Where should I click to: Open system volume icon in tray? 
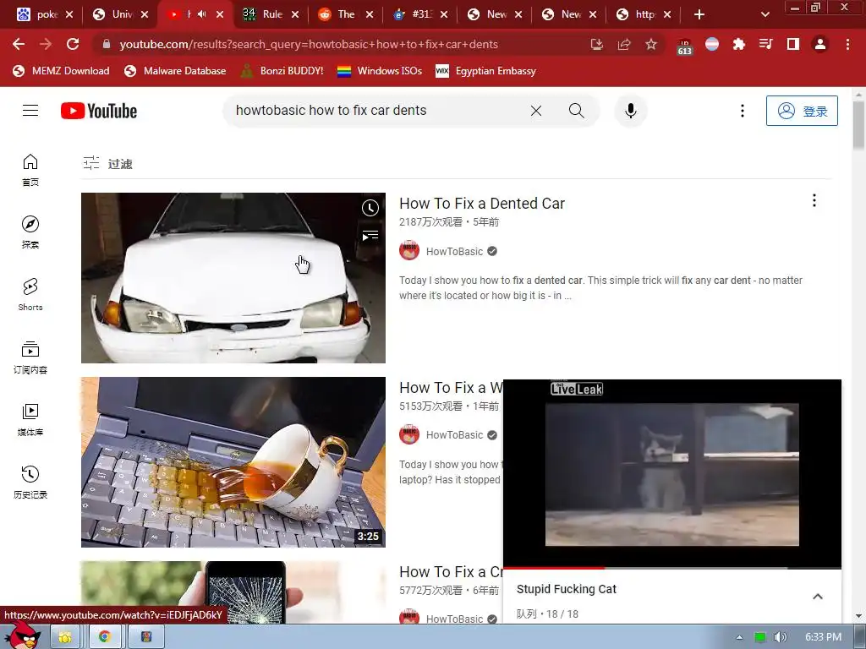pos(780,637)
